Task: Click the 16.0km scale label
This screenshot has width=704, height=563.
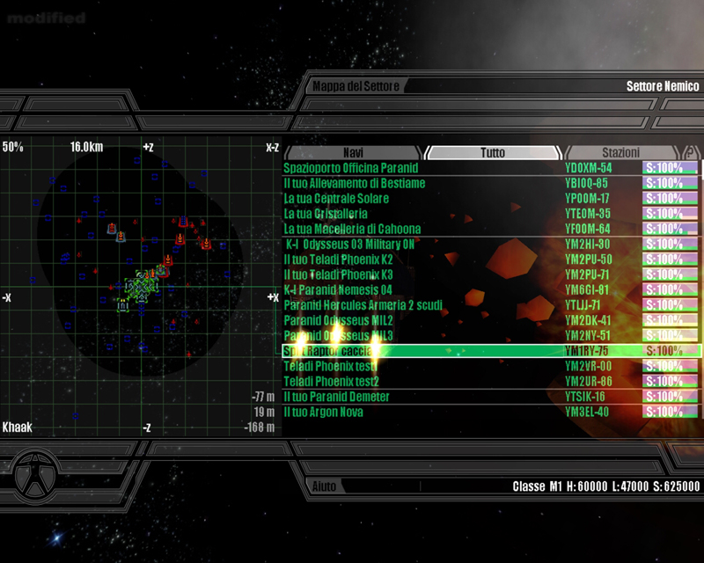Action: [x=86, y=147]
